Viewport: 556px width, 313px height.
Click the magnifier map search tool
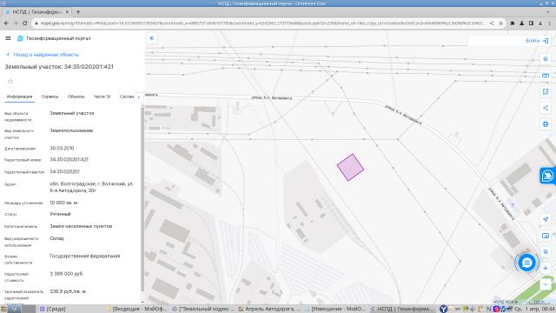coord(546,252)
